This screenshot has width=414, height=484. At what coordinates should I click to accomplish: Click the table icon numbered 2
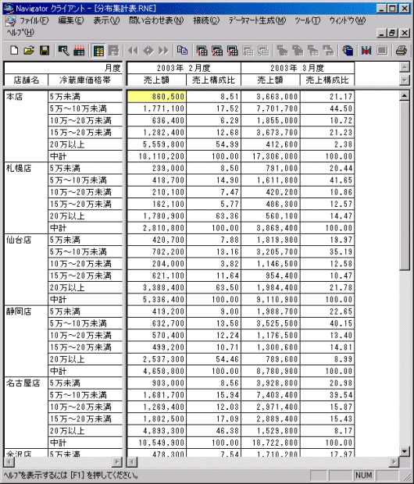217,51
